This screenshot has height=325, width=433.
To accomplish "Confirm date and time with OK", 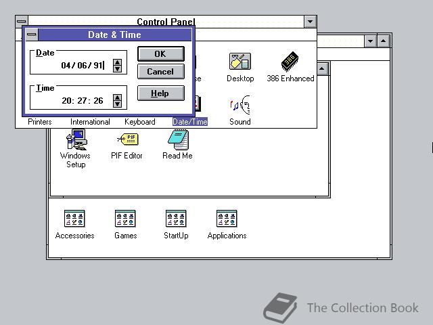I will pos(161,53).
